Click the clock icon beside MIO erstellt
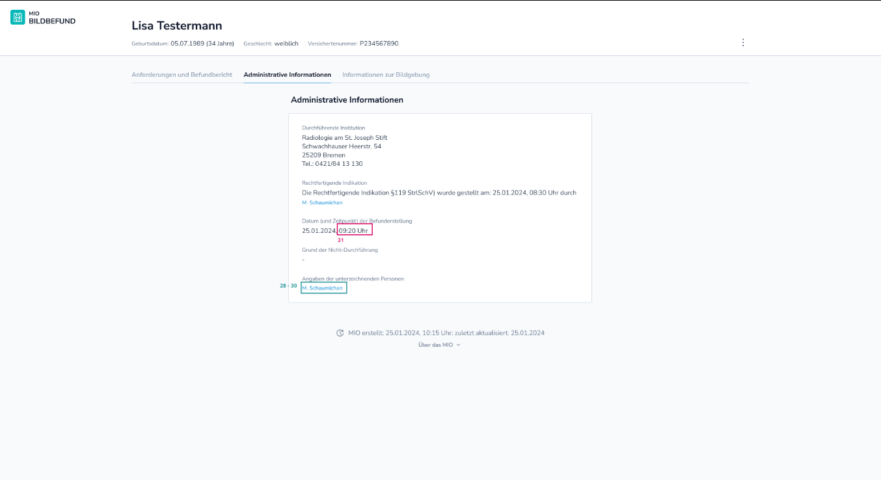This screenshot has width=881, height=480. coord(340,333)
